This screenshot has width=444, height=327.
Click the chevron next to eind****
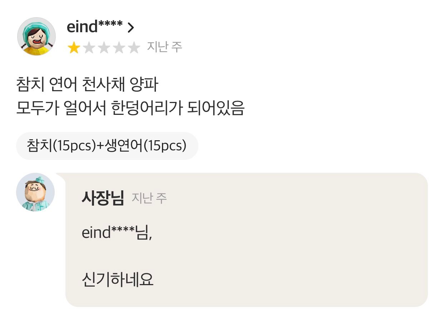point(131,27)
